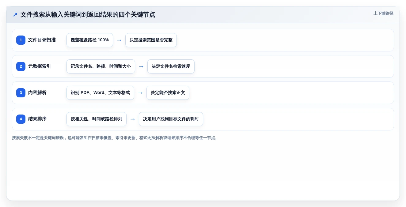Click the 覆盖磁盘路径 100% box
Image resolution: width=406 pixels, height=207 pixels.
pyautogui.click(x=90, y=40)
